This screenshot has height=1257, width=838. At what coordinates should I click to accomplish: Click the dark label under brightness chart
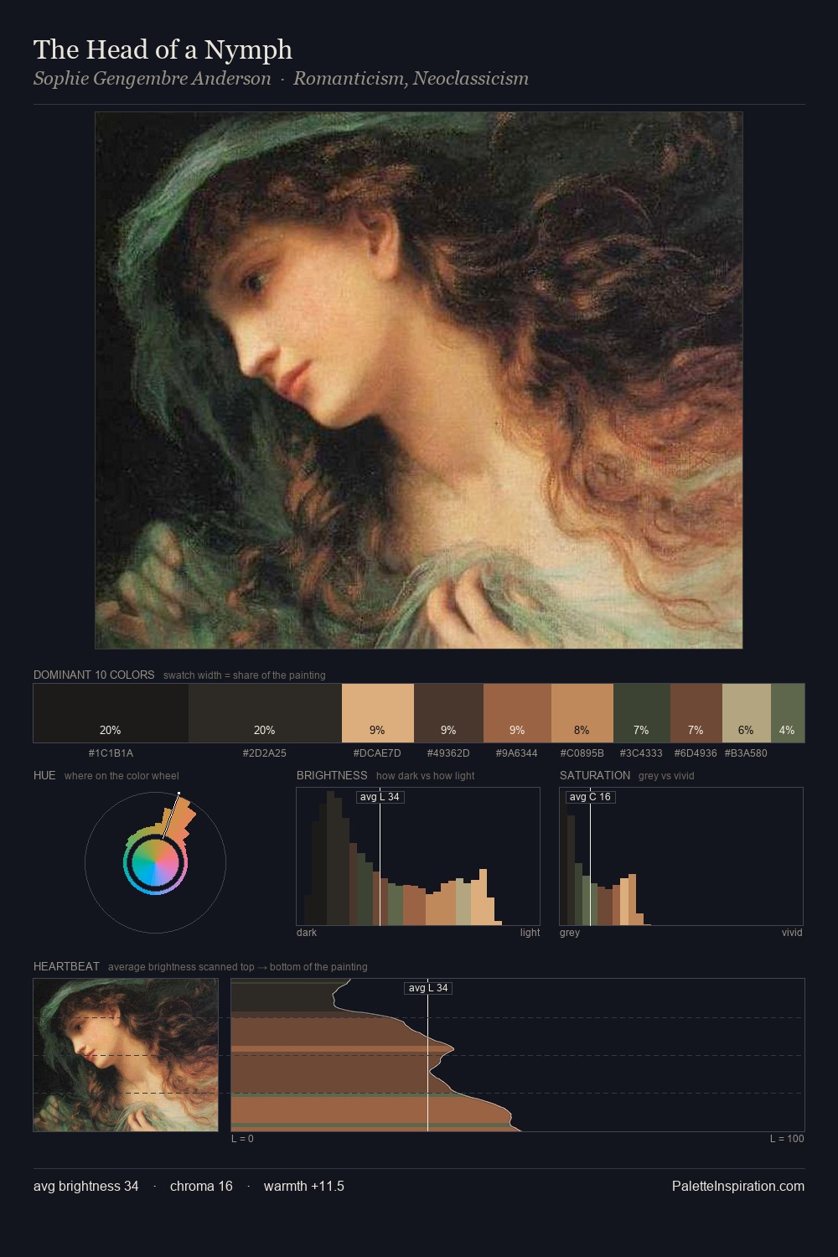[307, 933]
